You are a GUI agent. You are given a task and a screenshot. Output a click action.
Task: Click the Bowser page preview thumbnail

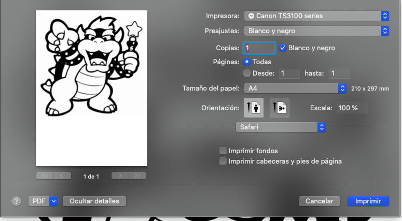pyautogui.click(x=91, y=89)
